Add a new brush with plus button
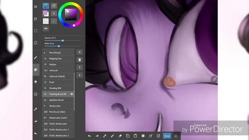The width and height of the screenshot is (249, 140). pyautogui.click(x=79, y=52)
